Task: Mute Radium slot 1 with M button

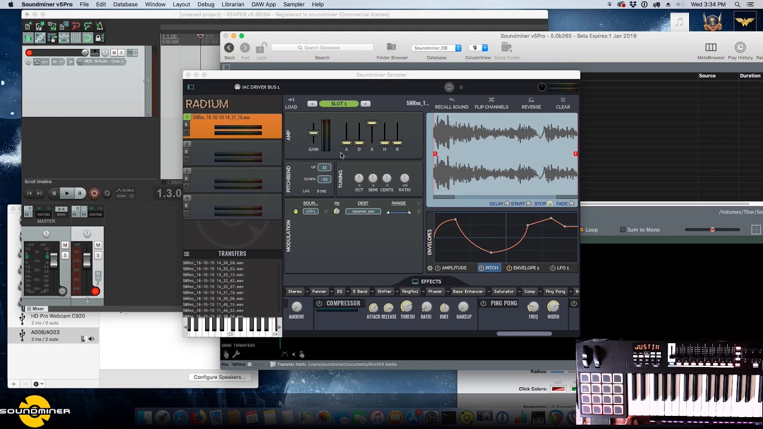Action: pos(186,132)
